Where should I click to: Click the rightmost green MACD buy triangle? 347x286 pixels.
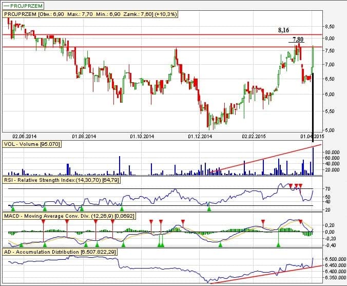pos(279,245)
